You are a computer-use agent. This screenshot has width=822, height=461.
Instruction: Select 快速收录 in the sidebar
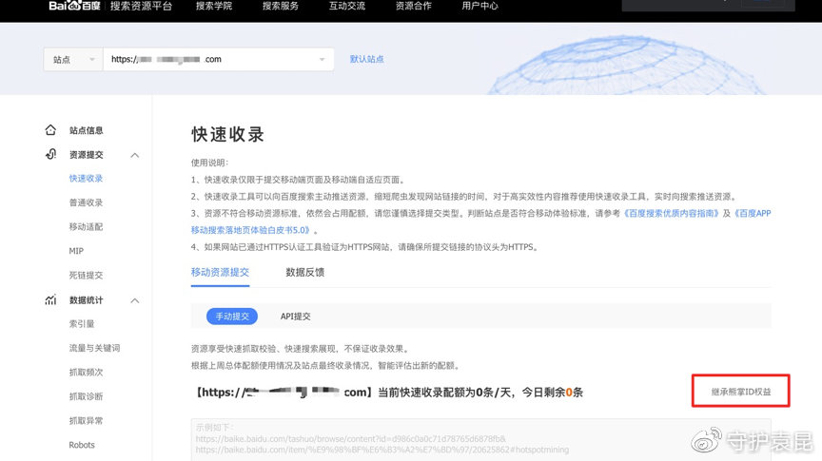(86, 178)
